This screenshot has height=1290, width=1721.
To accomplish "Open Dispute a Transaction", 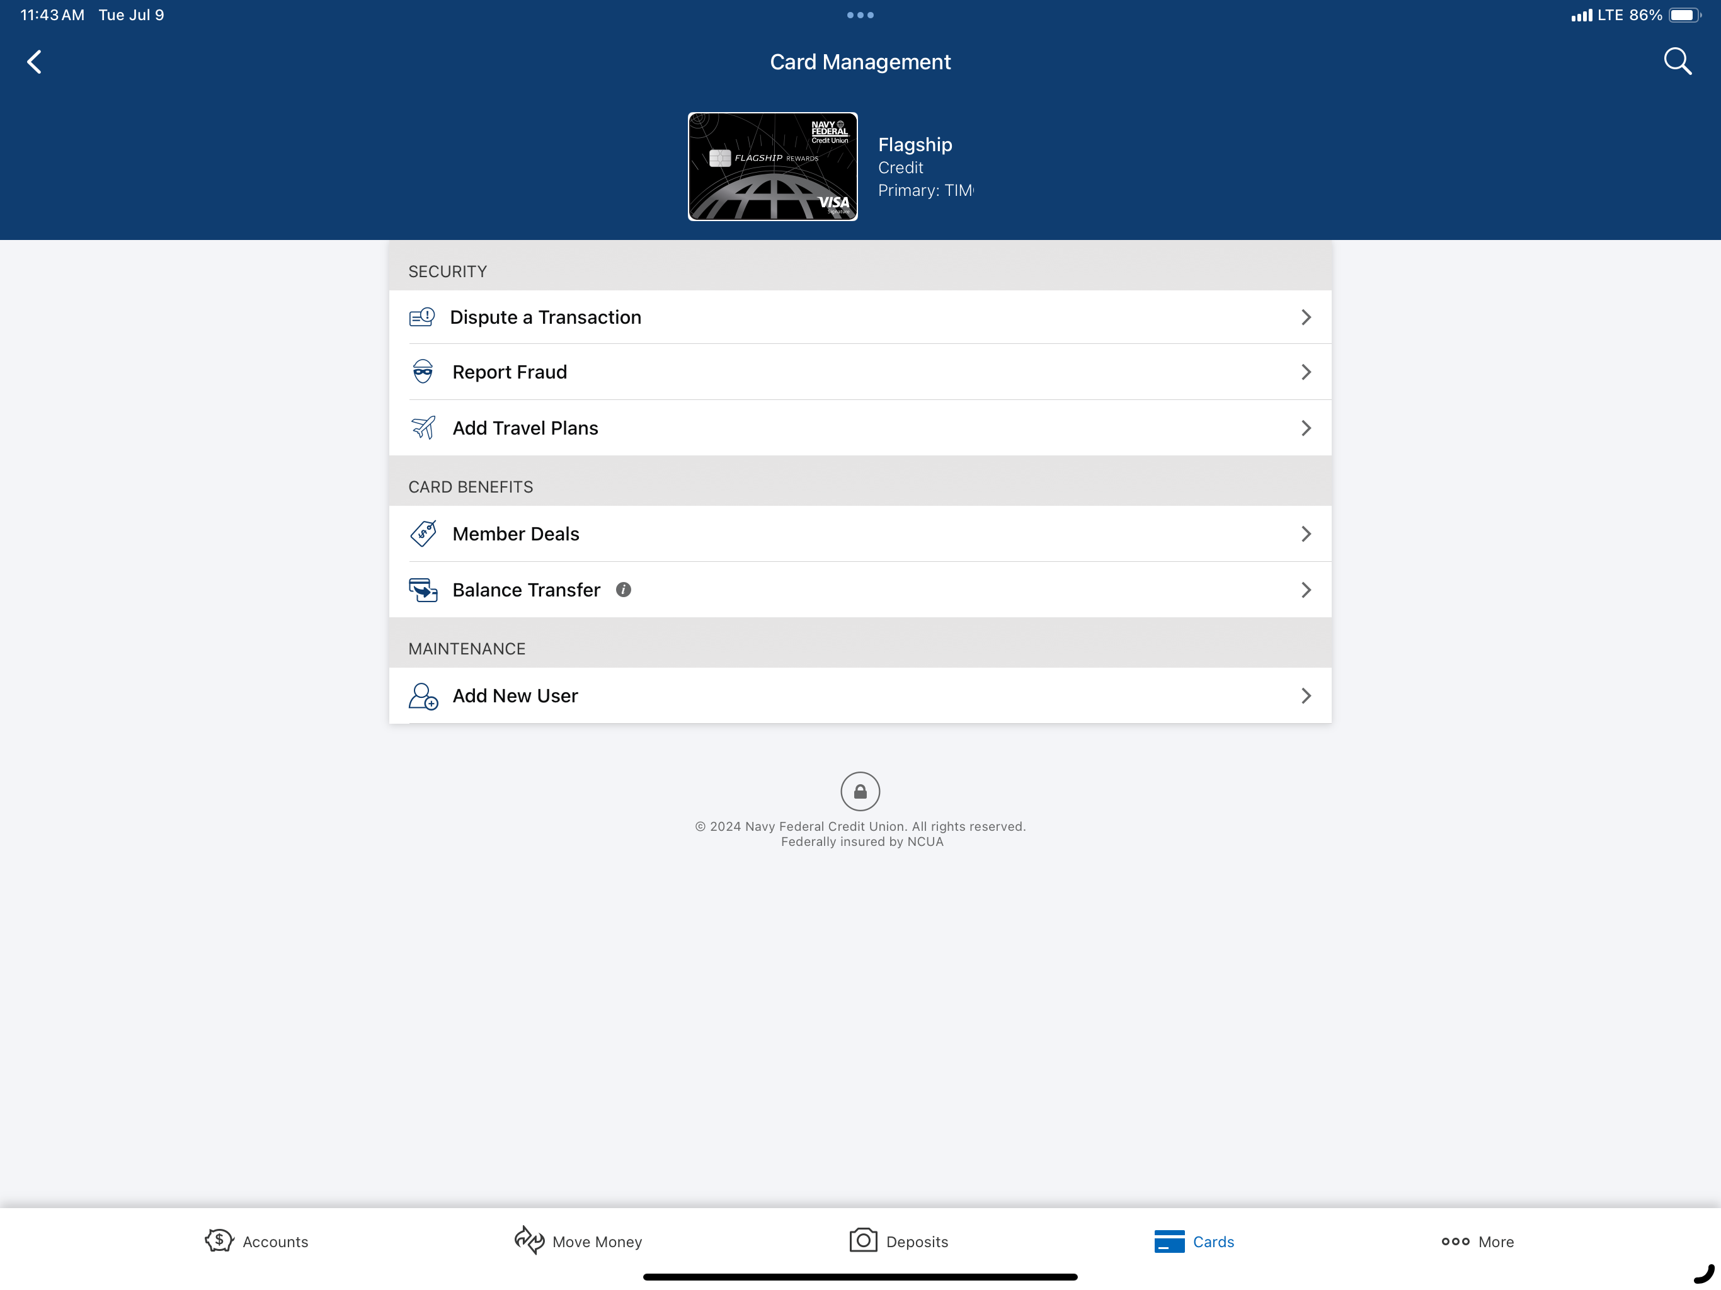I will (x=860, y=317).
